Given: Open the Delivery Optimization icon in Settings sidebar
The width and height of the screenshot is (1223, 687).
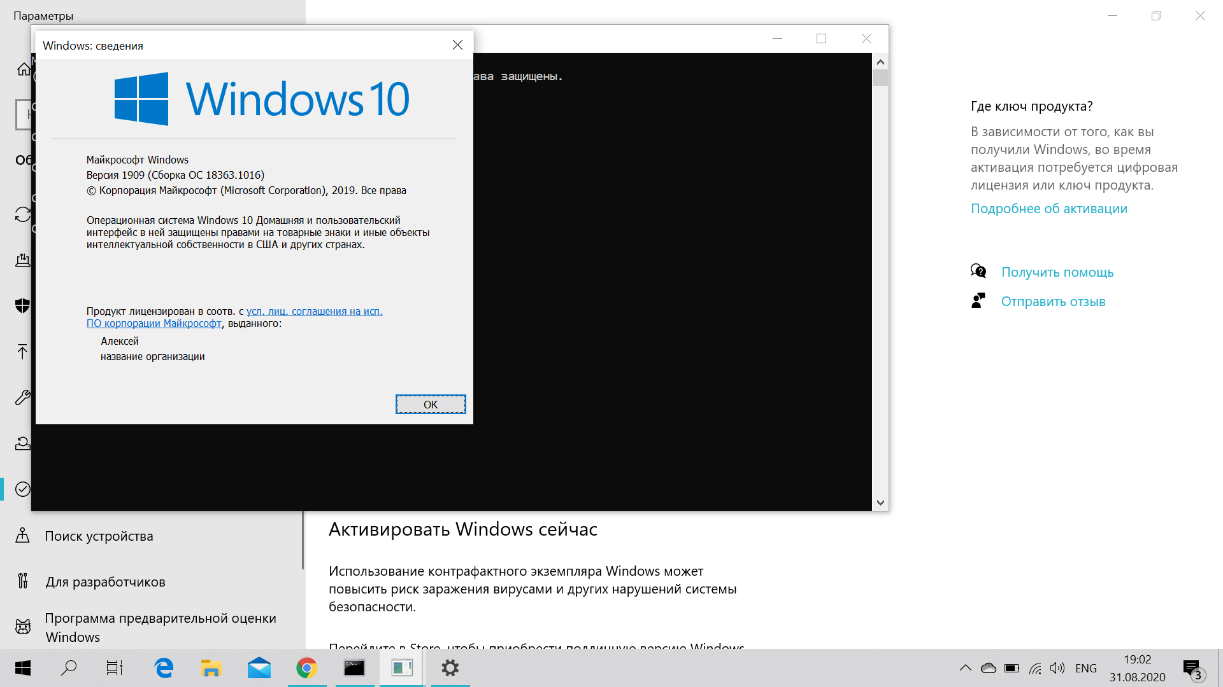Looking at the screenshot, I should pyautogui.click(x=23, y=260).
